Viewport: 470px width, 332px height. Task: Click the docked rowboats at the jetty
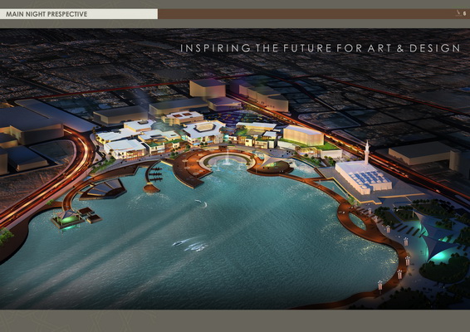[155, 174]
